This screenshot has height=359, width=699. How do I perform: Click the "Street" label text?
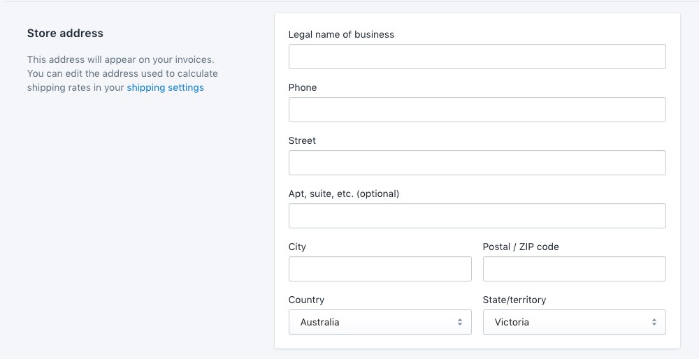pos(302,140)
